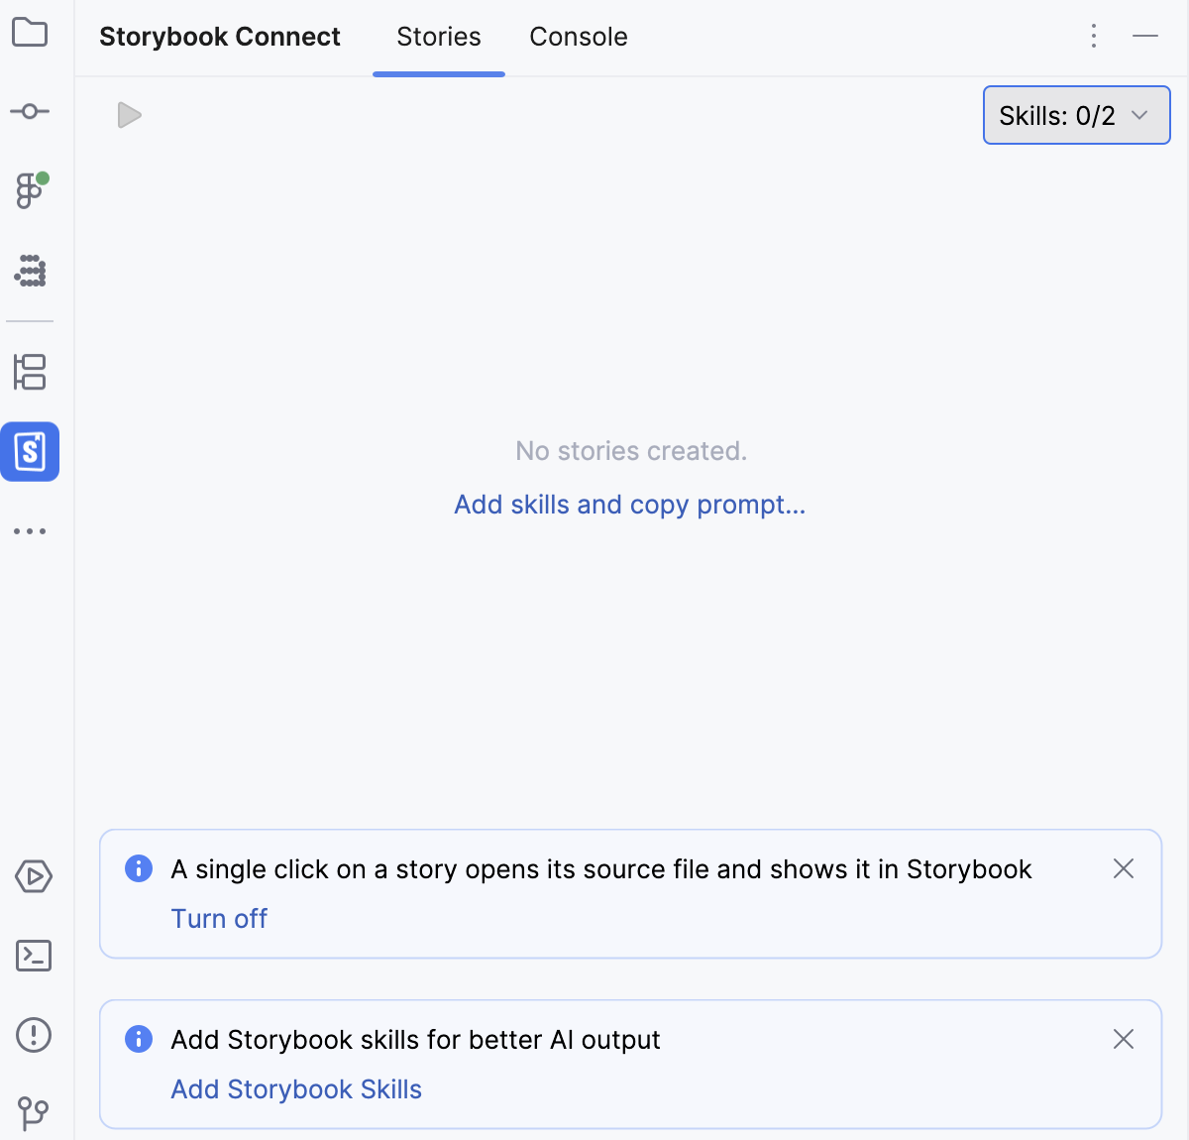Dismiss the Storybook skills notification

(x=1124, y=1039)
